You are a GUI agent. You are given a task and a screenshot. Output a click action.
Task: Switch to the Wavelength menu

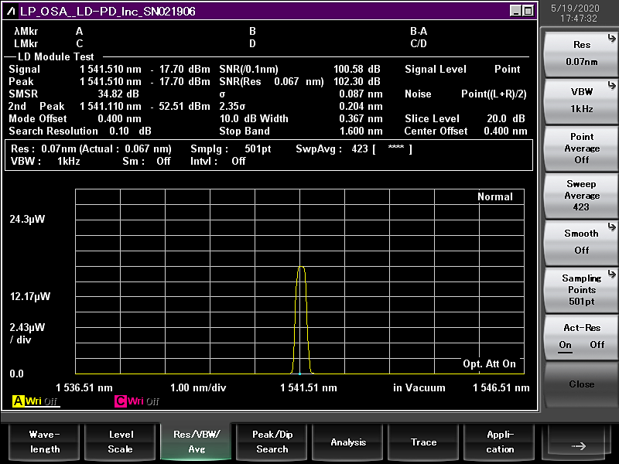click(43, 442)
